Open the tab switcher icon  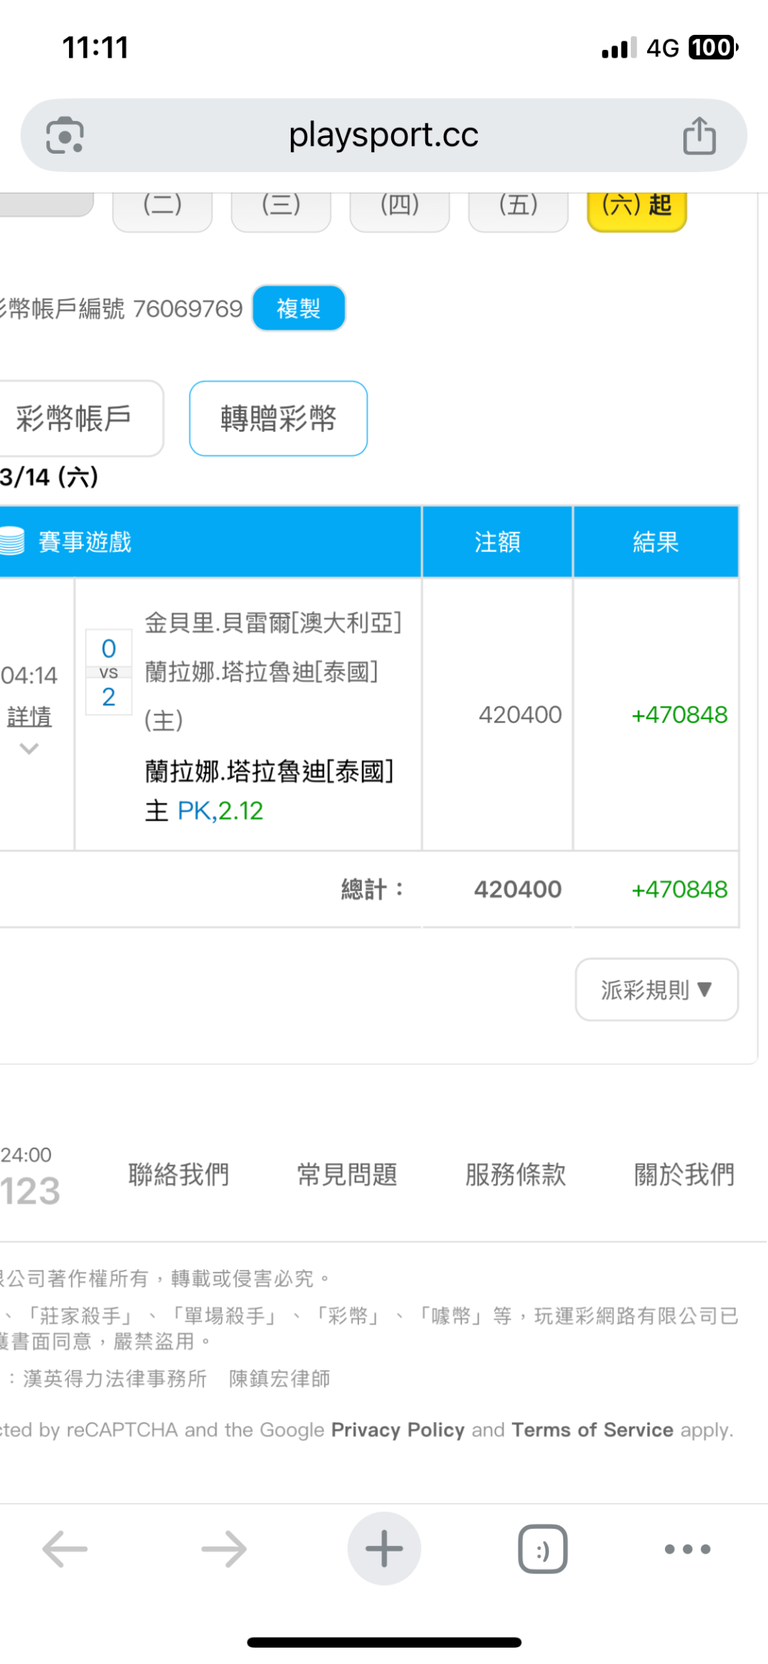(543, 1549)
